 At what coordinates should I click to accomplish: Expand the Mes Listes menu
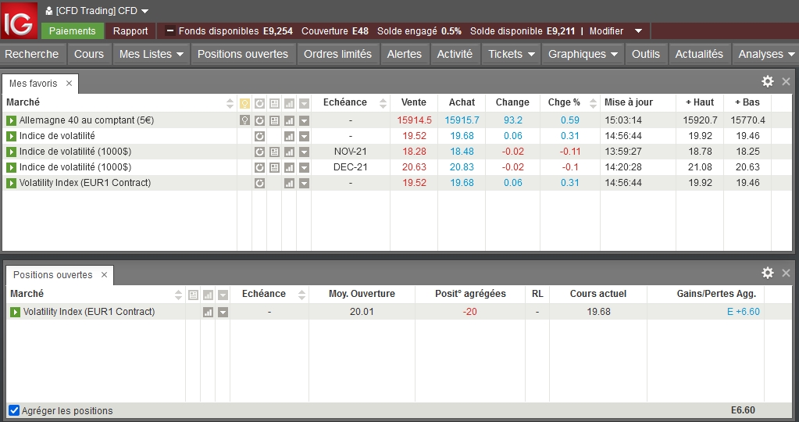180,54
